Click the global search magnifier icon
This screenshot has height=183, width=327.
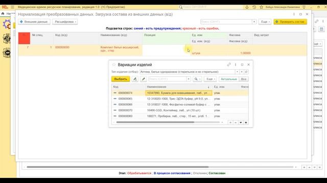pos(180,7)
